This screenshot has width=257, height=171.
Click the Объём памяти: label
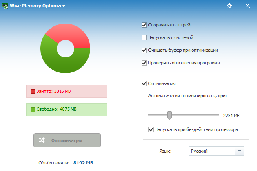click(54, 163)
